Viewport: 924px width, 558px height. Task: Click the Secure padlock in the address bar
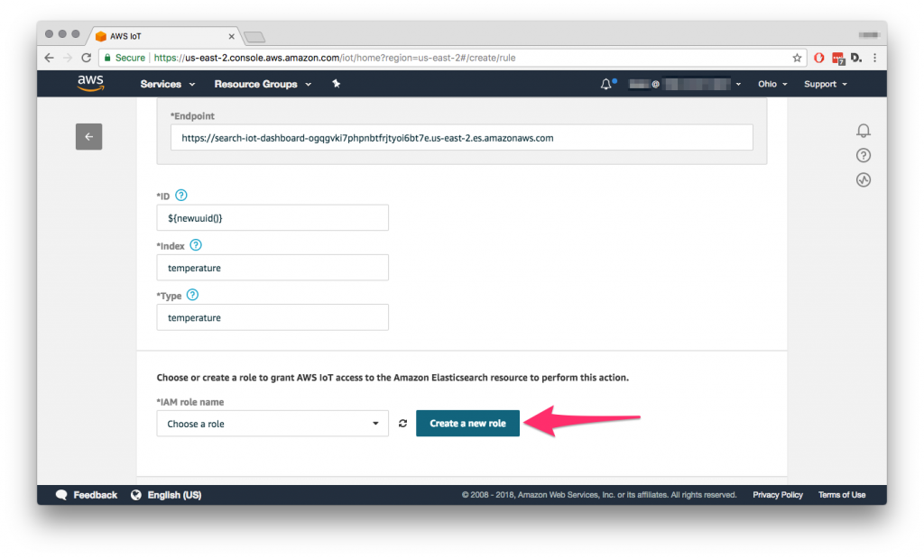point(110,57)
